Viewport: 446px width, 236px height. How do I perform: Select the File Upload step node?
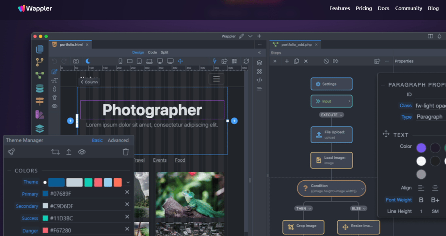click(x=331, y=135)
